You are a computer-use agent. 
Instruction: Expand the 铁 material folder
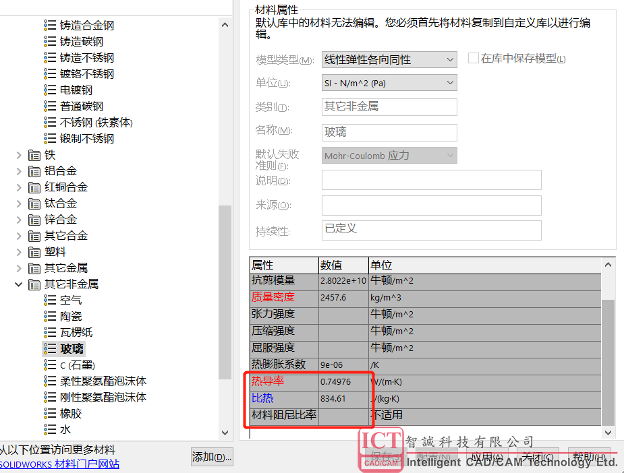point(19,155)
